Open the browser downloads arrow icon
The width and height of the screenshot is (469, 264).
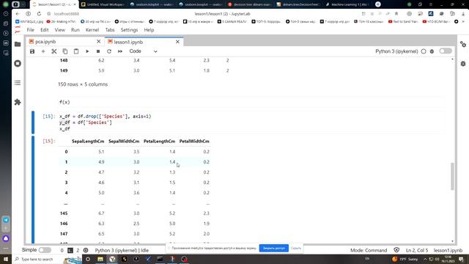(x=463, y=14)
